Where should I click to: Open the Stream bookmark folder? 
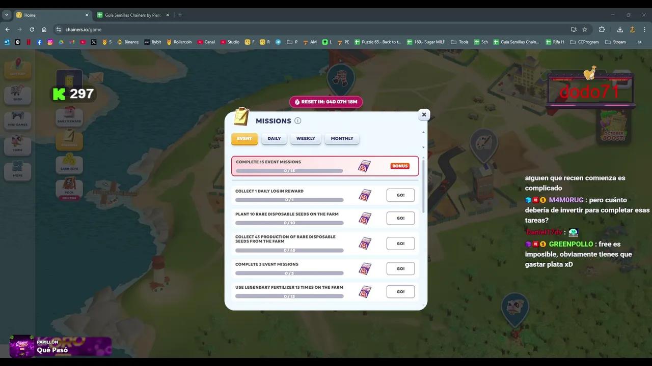615,42
